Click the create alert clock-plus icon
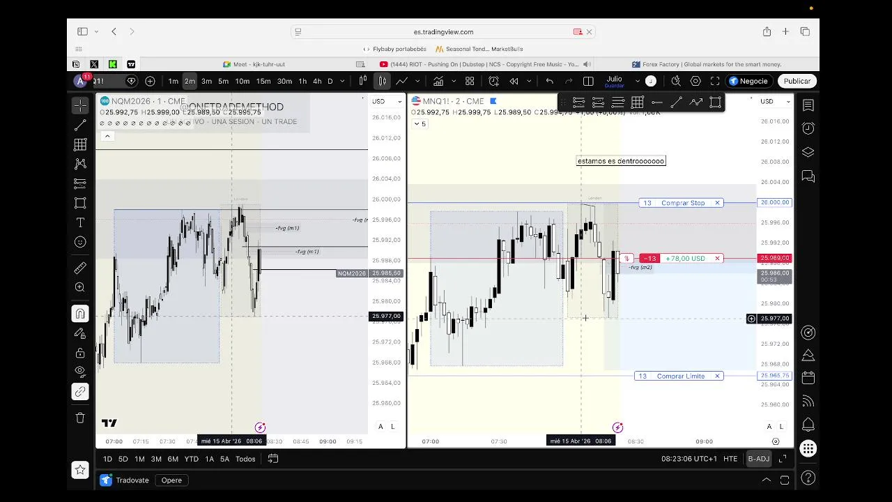Viewport: 892px width, 502px height. point(494,81)
